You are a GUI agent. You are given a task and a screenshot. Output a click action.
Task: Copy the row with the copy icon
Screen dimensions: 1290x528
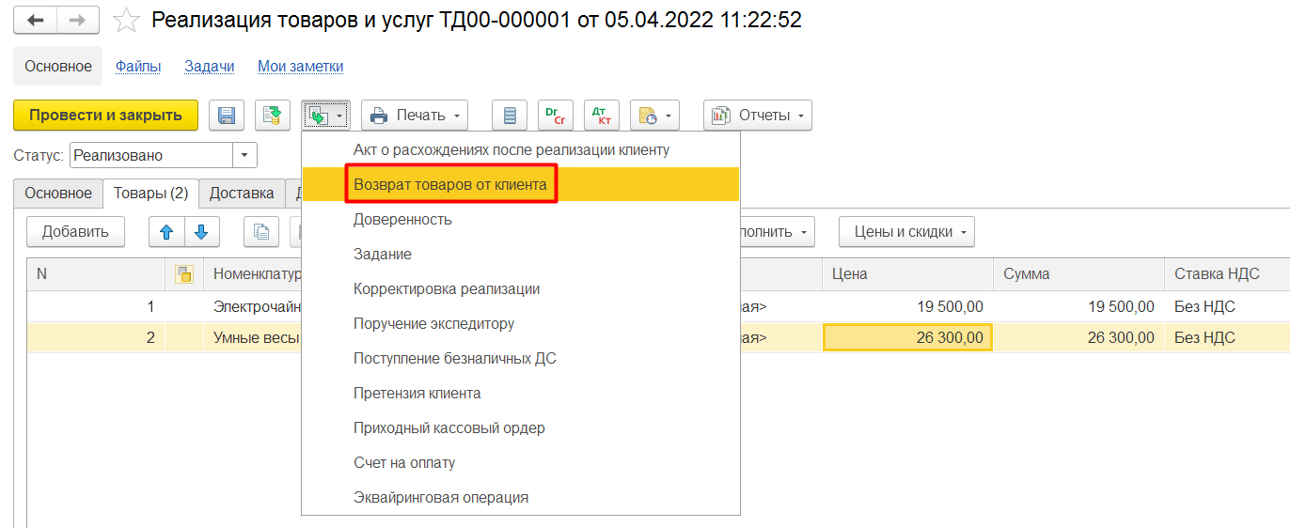click(x=261, y=231)
